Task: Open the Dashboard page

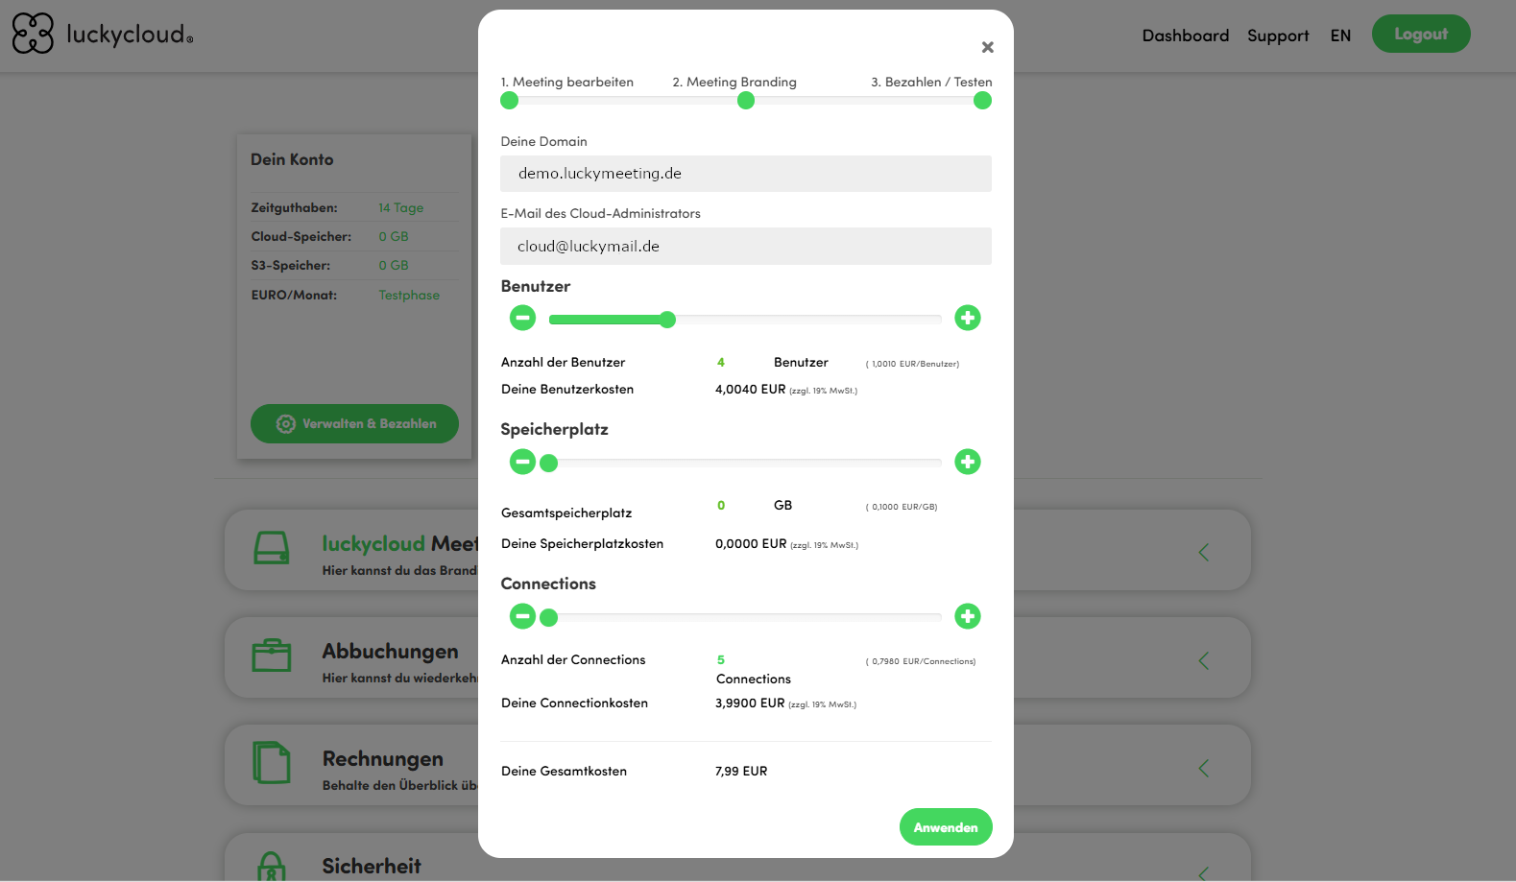Action: (1185, 36)
